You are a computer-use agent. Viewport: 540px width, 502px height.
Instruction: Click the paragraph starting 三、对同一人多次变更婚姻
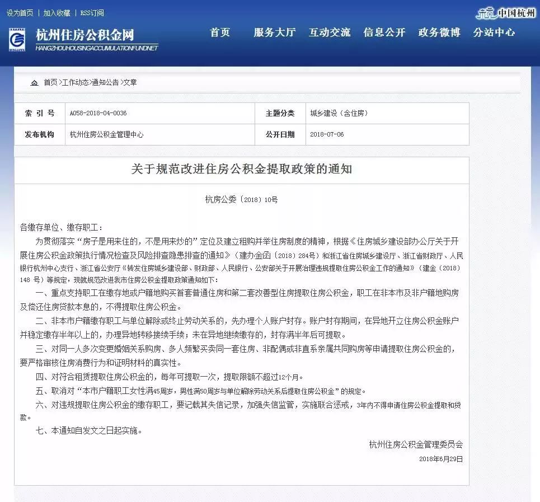(x=240, y=356)
